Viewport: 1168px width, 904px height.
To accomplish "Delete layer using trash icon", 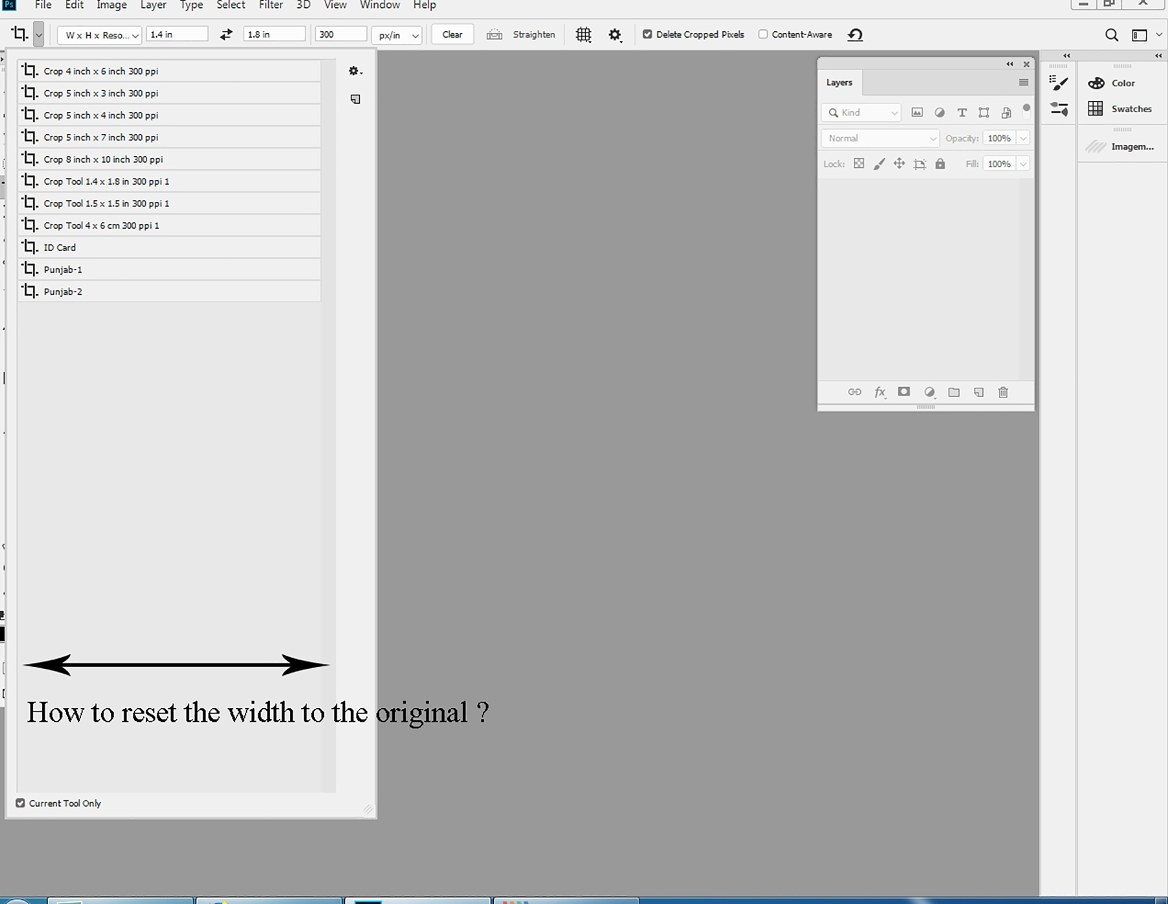I will click(1003, 392).
